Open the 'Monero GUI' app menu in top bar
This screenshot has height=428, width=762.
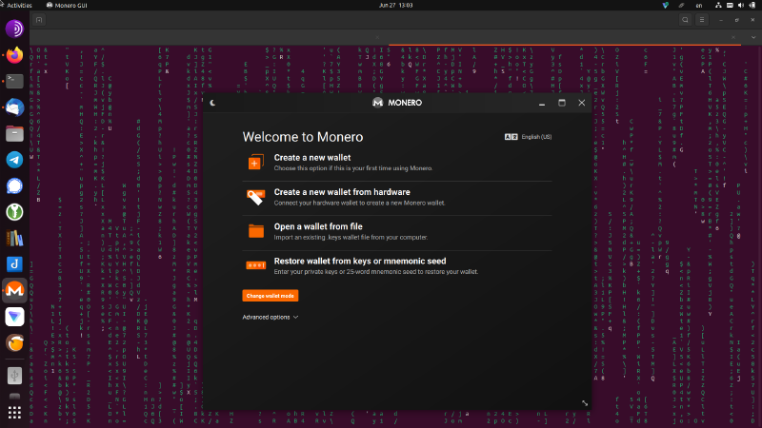pyautogui.click(x=67, y=6)
